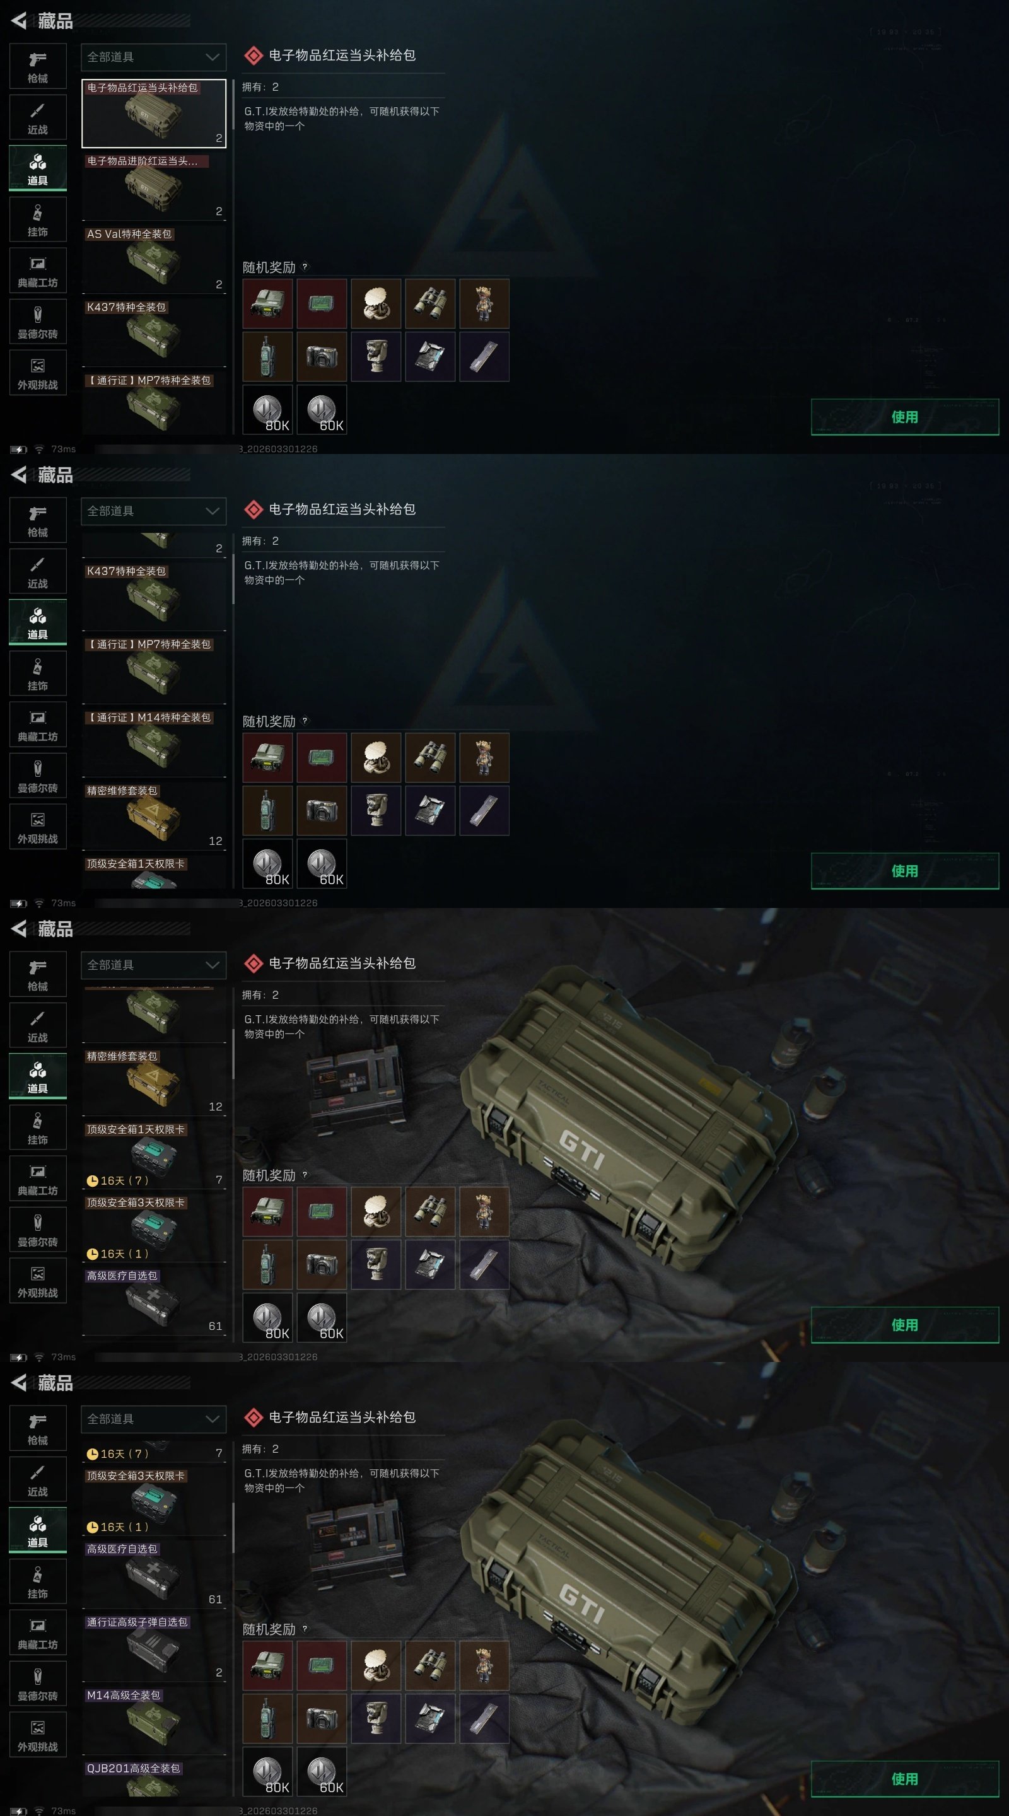Expand the topmost 全部道具 filter dropdown

[154, 57]
